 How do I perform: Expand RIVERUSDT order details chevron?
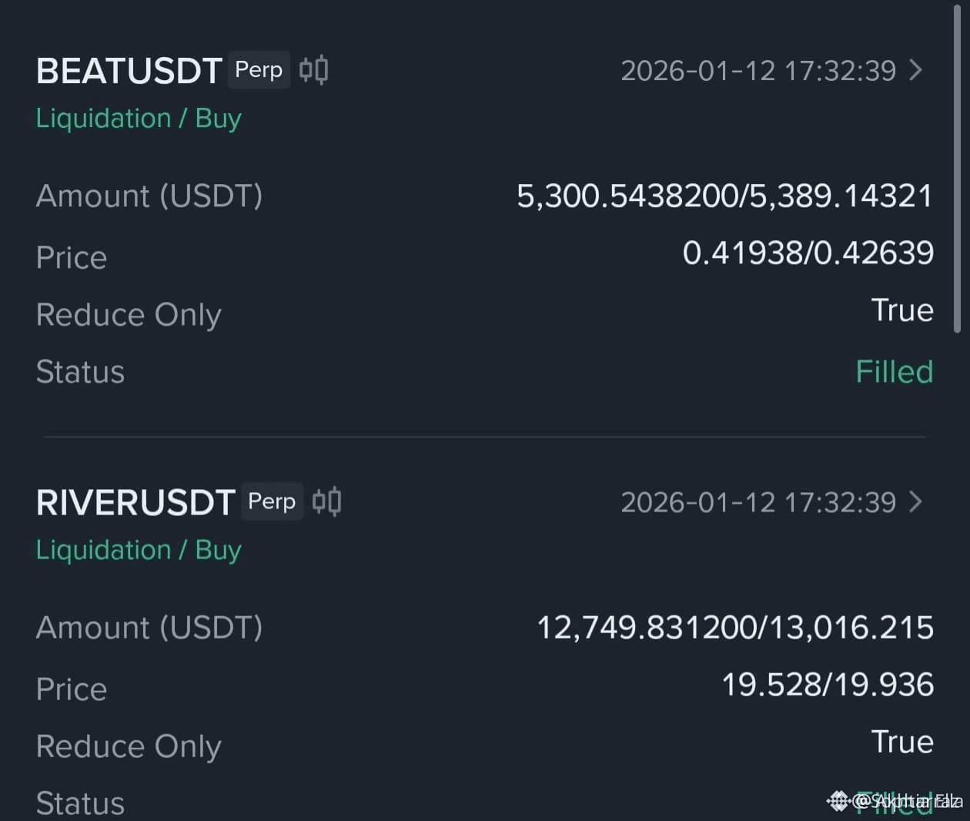point(916,501)
